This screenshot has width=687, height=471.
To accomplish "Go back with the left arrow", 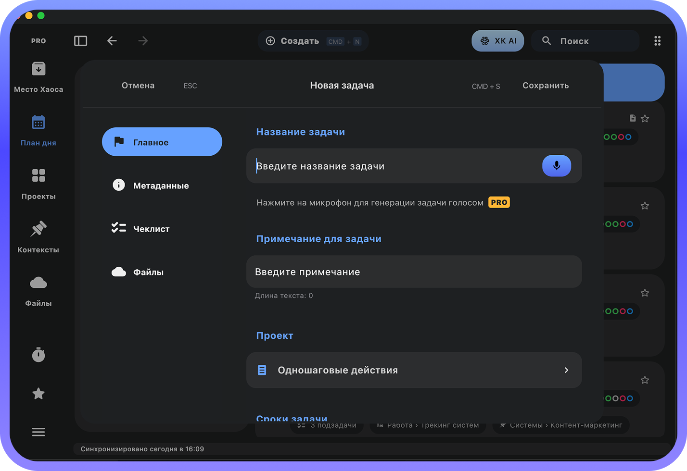I will pos(112,41).
